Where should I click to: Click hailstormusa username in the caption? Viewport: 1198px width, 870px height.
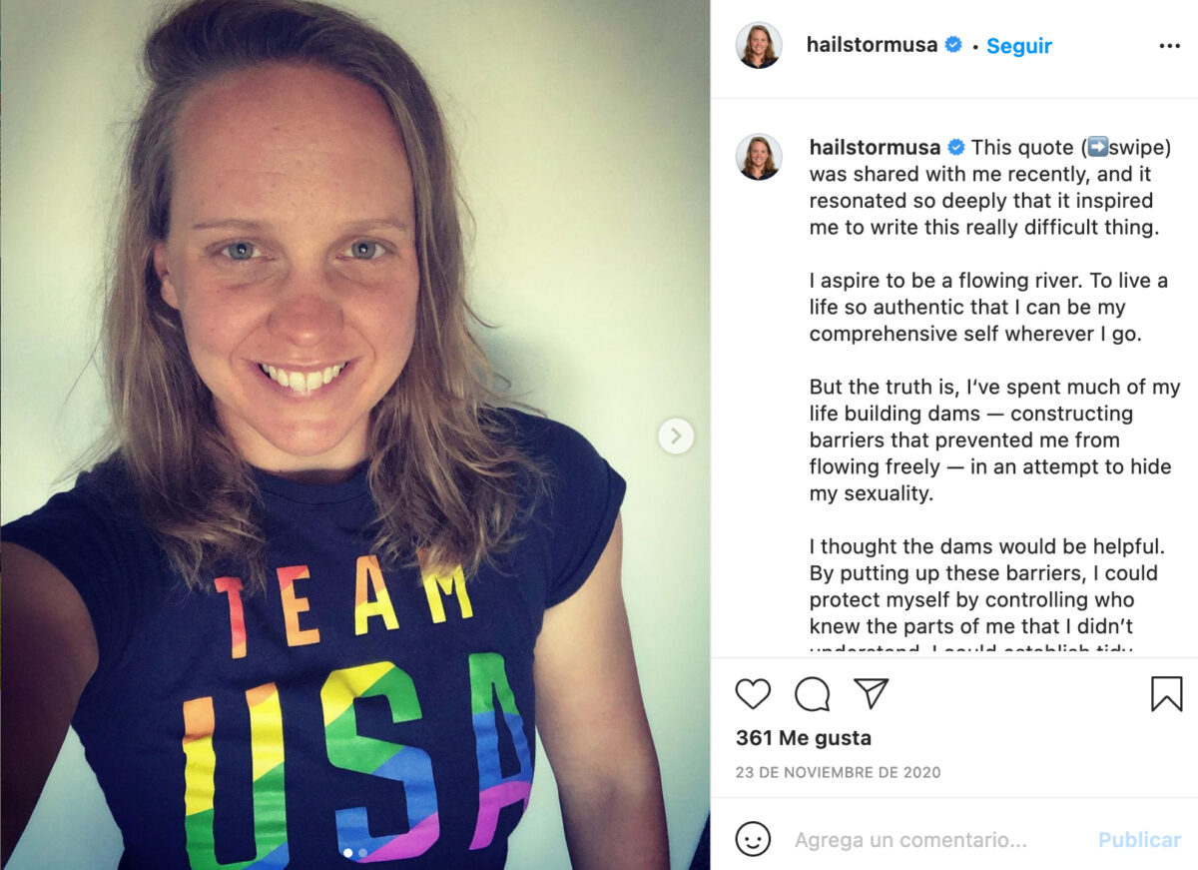tap(875, 148)
